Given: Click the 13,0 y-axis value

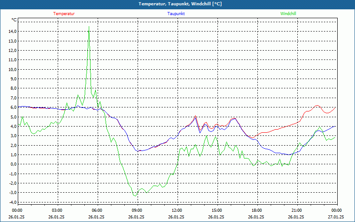Looking at the screenshot, I should tap(12, 41).
